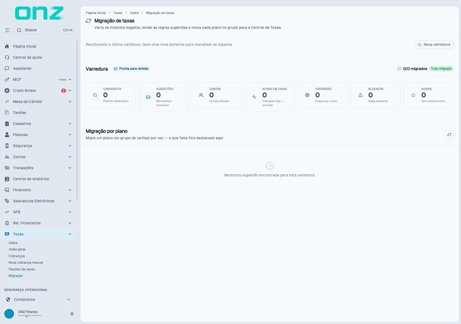
Task: Open the Central de ajuda headset icon
Action: coord(7,57)
